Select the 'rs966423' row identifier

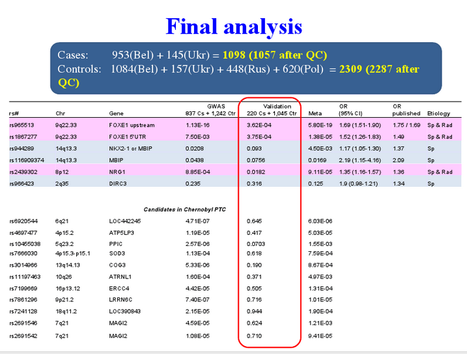coord(21,184)
